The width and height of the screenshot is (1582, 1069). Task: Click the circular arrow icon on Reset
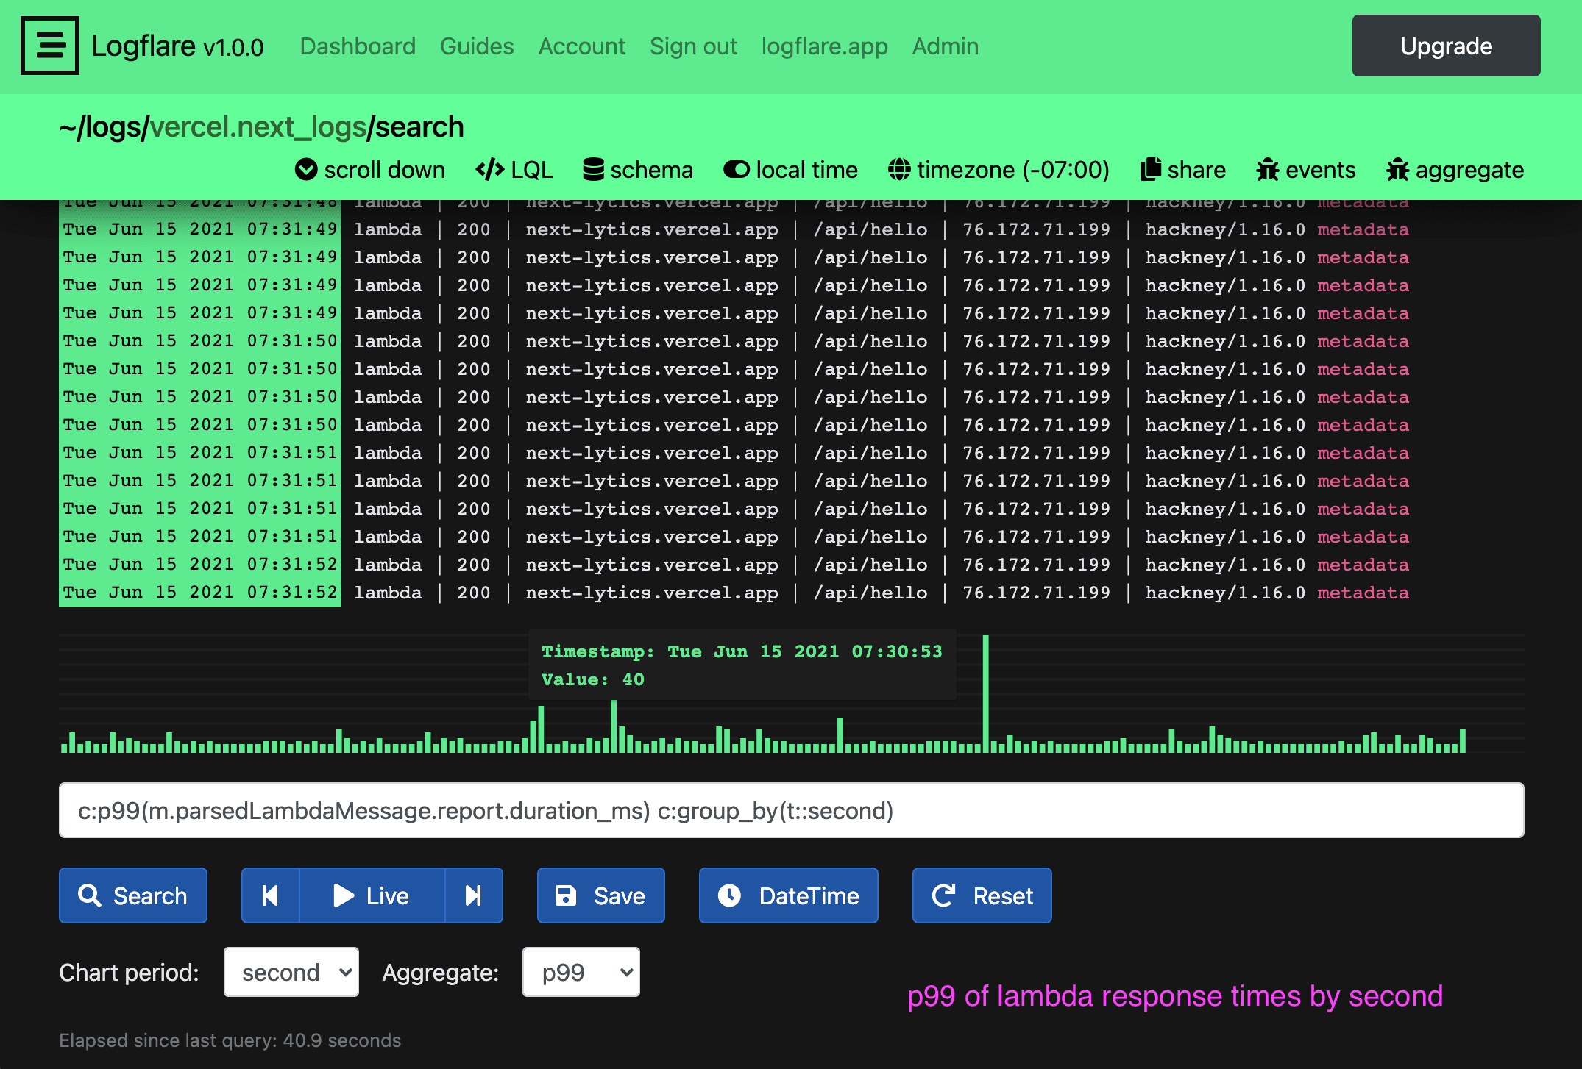pos(944,895)
